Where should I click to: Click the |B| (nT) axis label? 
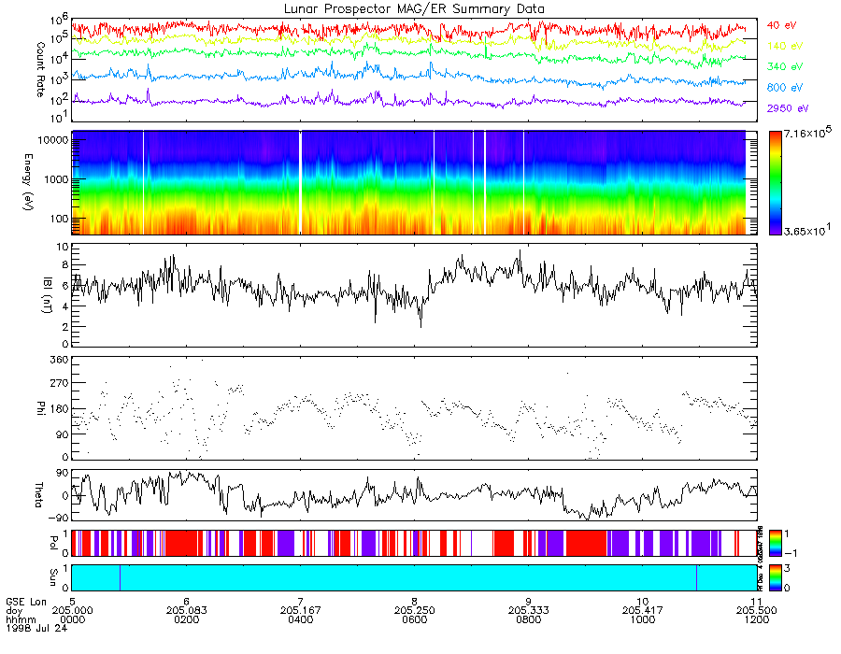(x=48, y=295)
